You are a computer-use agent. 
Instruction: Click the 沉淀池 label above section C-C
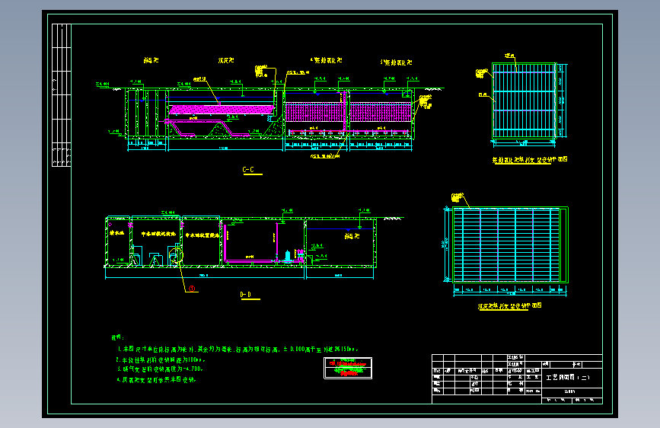(226, 60)
